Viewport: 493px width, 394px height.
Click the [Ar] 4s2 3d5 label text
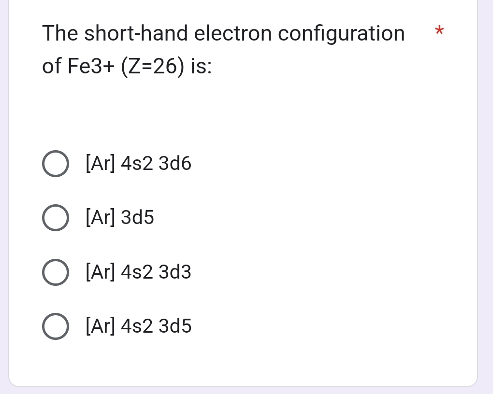[x=138, y=326]
